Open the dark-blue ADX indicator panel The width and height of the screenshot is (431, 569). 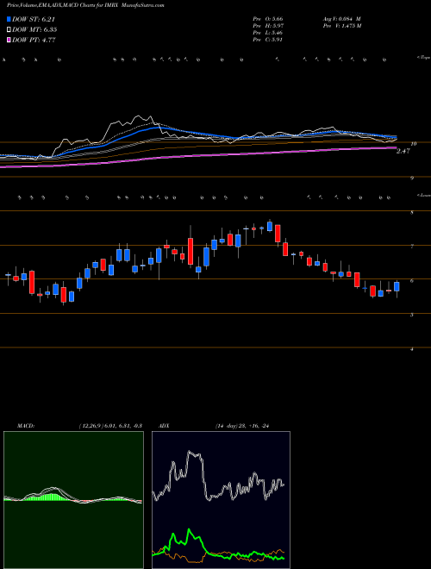pos(221,500)
